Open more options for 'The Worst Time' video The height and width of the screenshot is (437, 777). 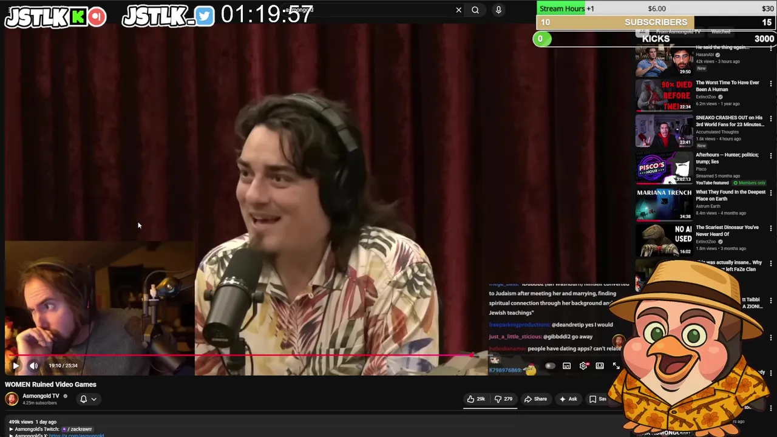[771, 84]
